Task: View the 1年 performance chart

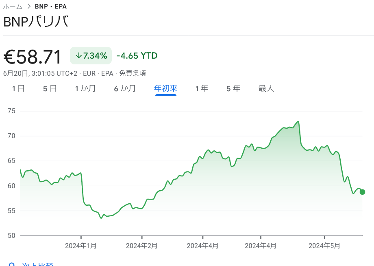Action: point(202,88)
